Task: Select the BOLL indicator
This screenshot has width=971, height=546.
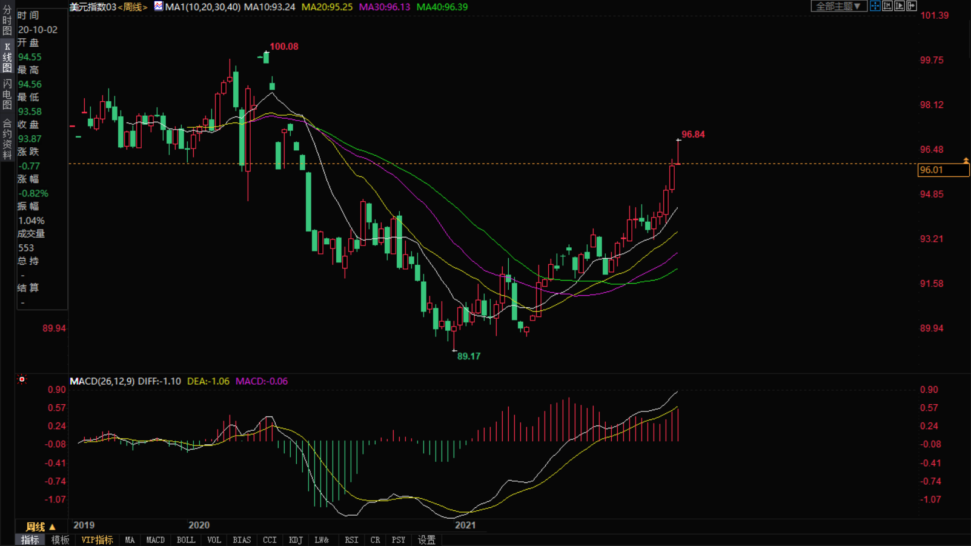Action: pyautogui.click(x=185, y=540)
